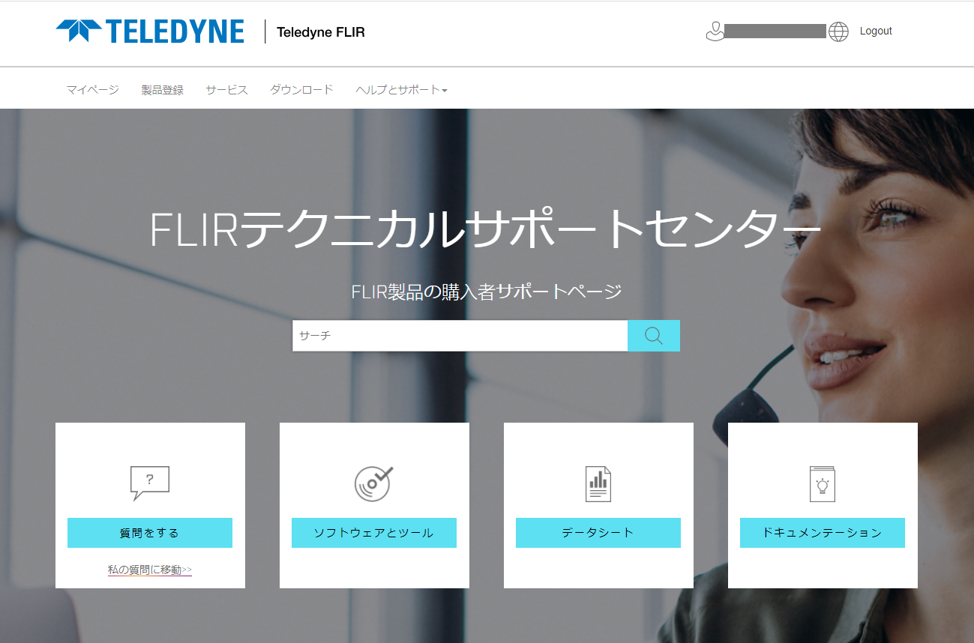Open the ドキュメンテーション button
Image resolution: width=974 pixels, height=643 pixels.
(x=823, y=533)
